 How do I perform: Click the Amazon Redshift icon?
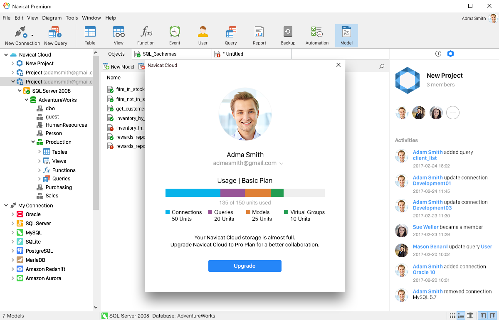click(20, 269)
